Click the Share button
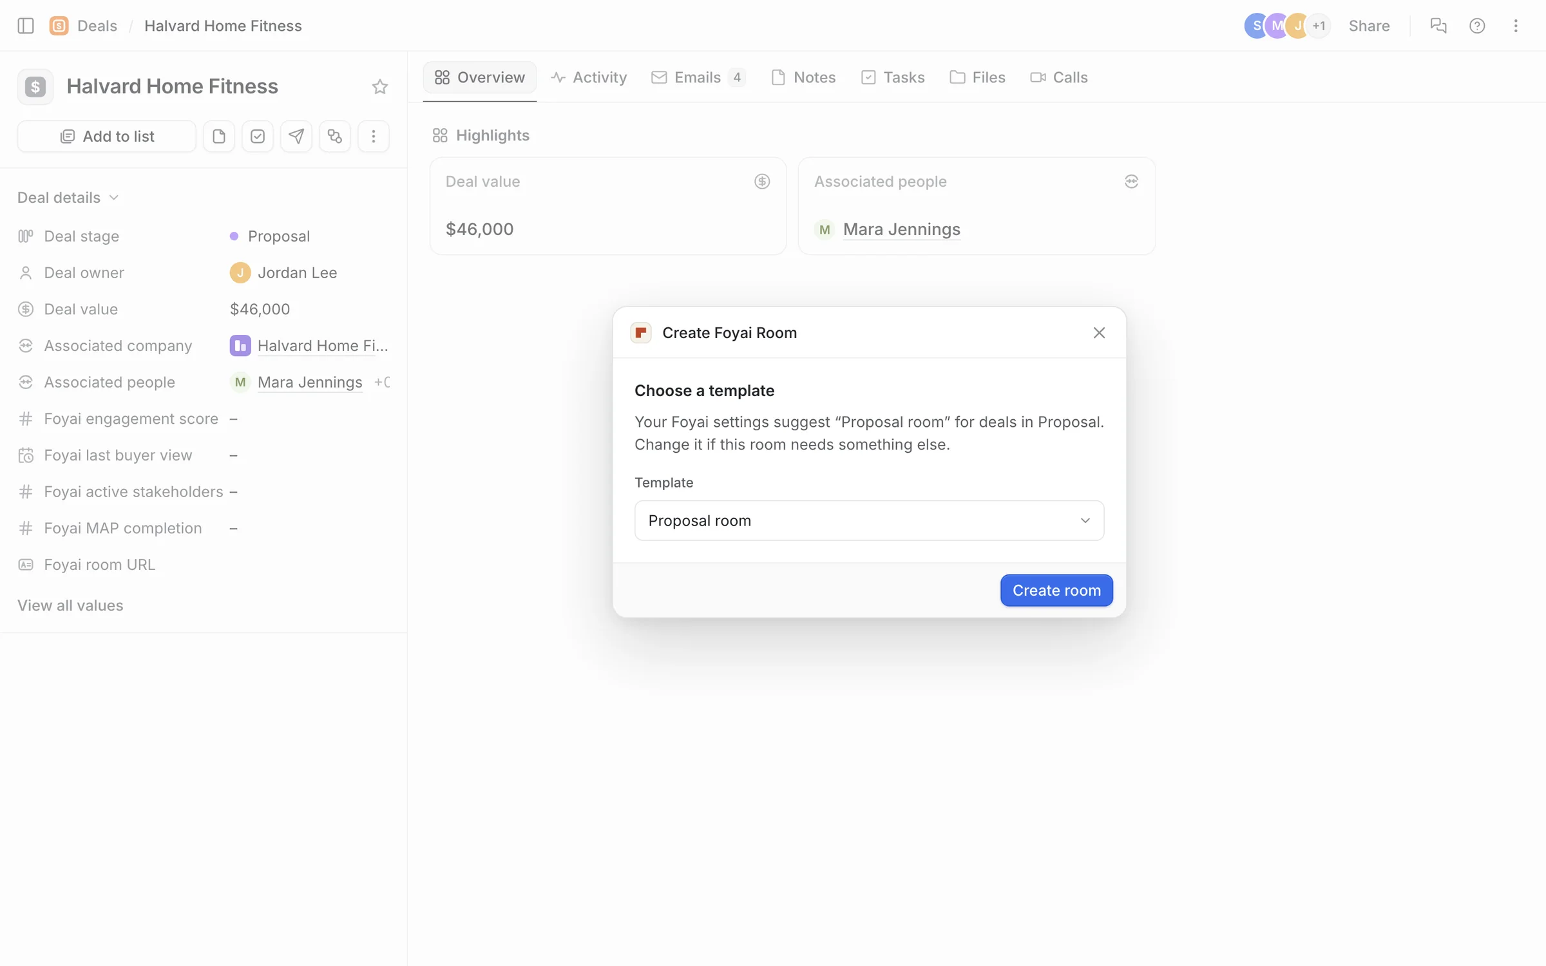Screen dimensions: 1546x966 pos(1369,26)
